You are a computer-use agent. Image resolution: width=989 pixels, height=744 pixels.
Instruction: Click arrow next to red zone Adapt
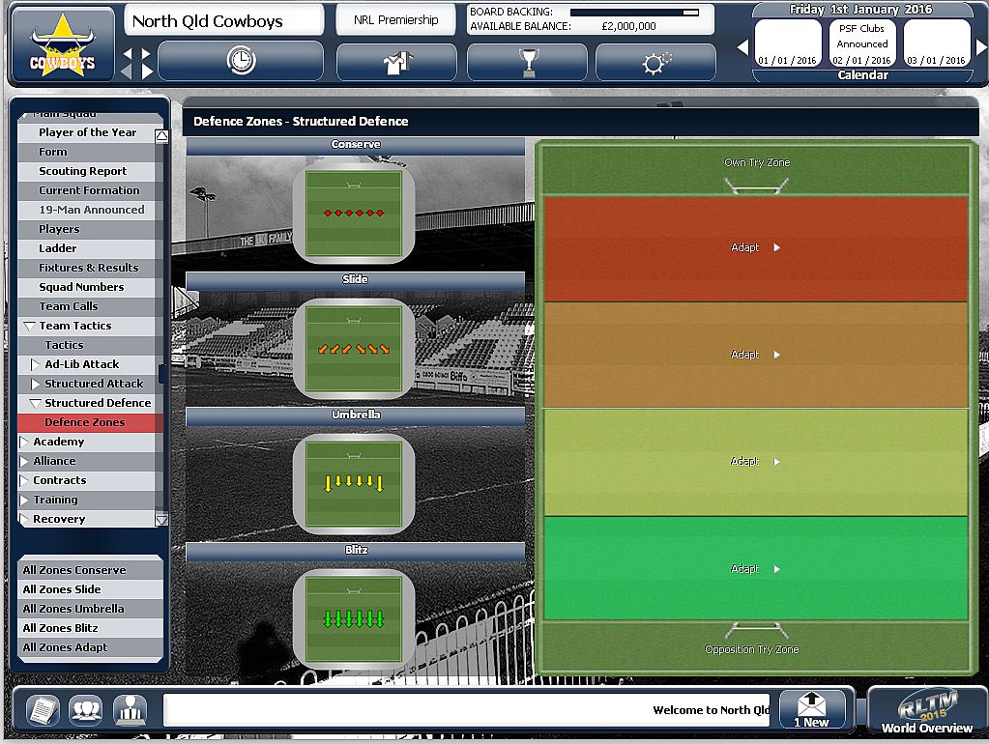pos(777,247)
